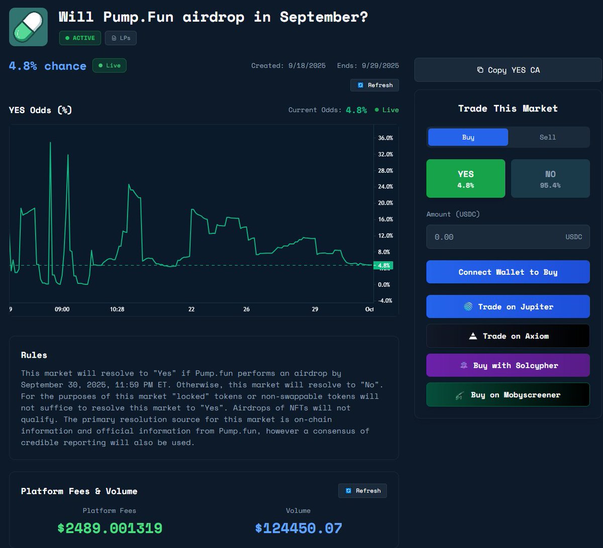Viewport: 603px width, 548px height.
Task: Open Trade on Jupiter
Action: [508, 306]
